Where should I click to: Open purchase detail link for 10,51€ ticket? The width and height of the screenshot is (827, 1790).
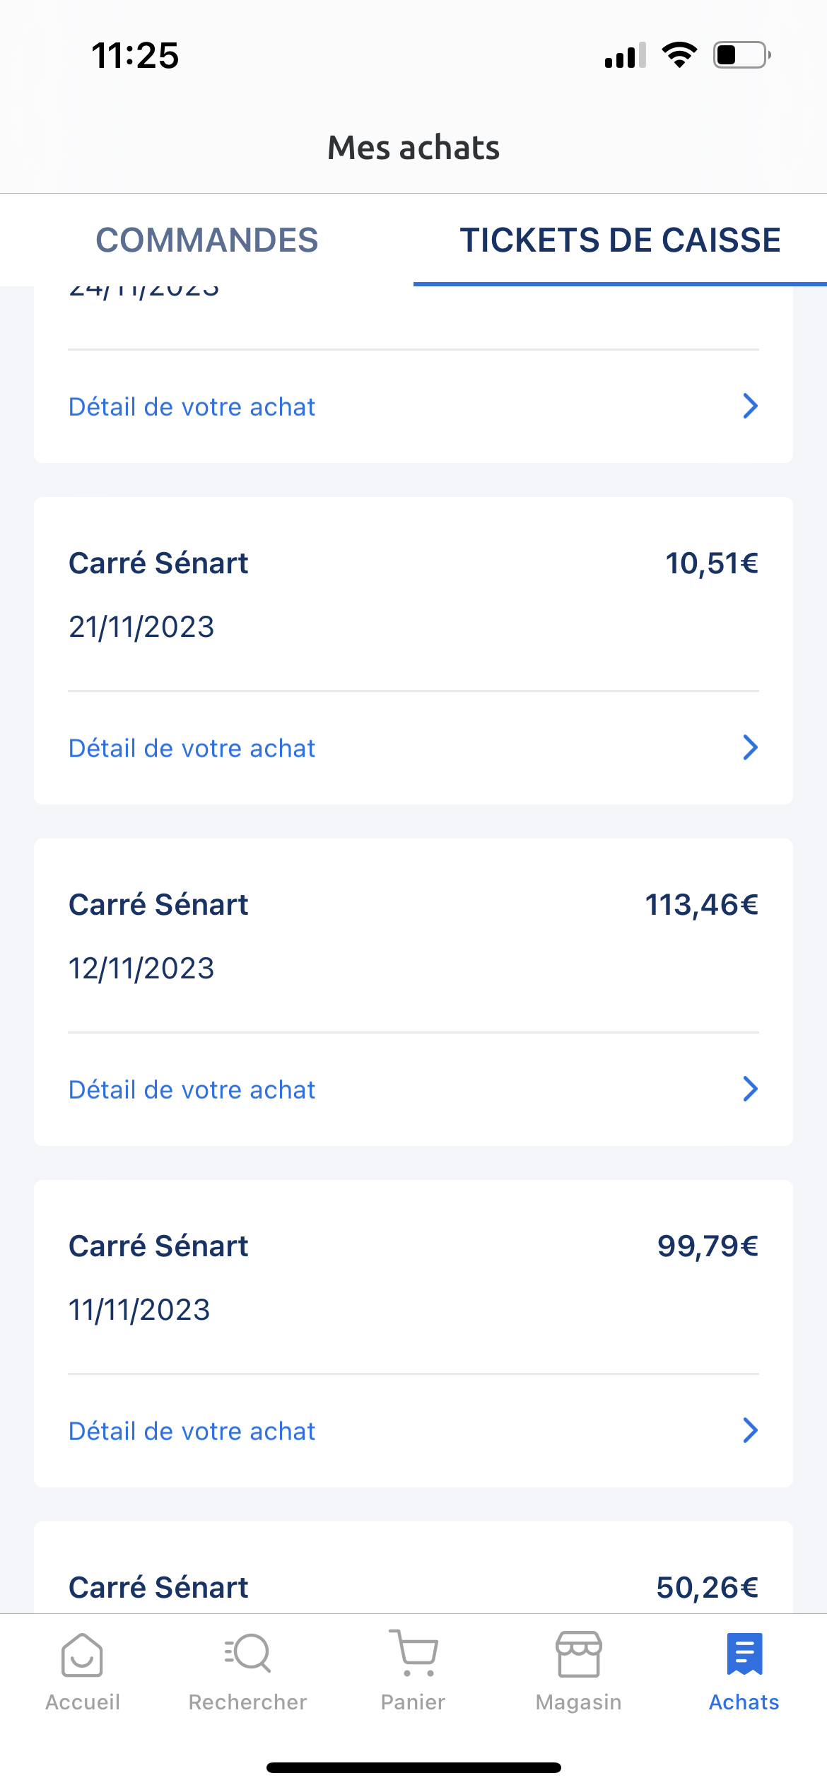coord(192,748)
